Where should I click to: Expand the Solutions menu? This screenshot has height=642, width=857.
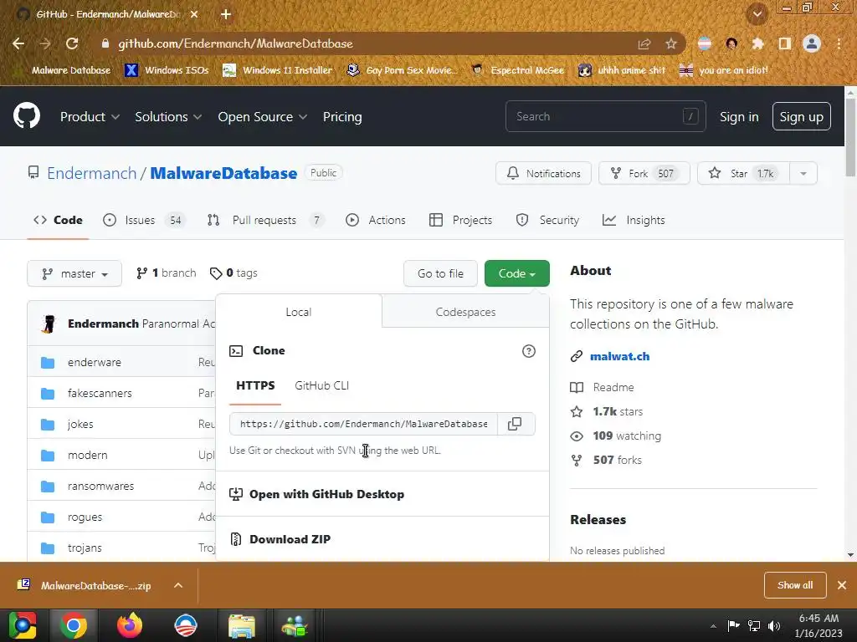pos(168,117)
